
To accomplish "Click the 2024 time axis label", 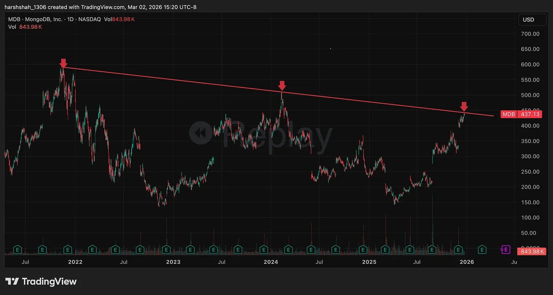I will tap(271, 262).
